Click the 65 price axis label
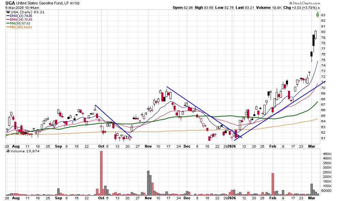Viewport: 337px width, 201px height. pos(323,116)
